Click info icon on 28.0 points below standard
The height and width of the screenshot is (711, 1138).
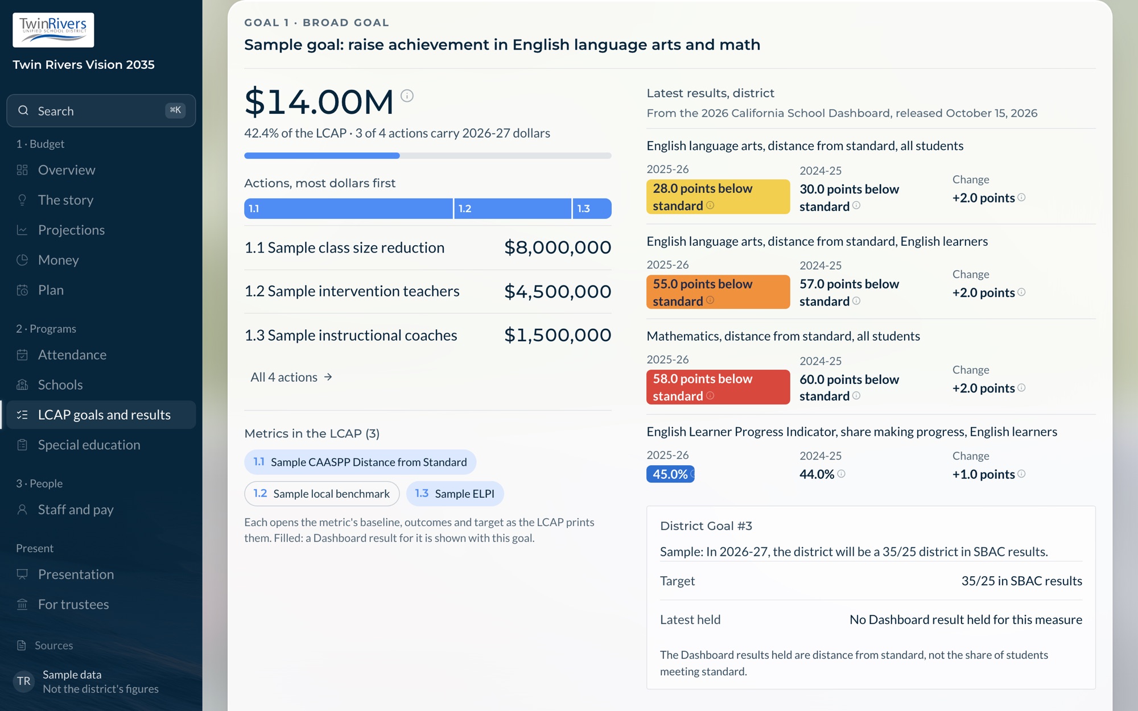pos(710,205)
